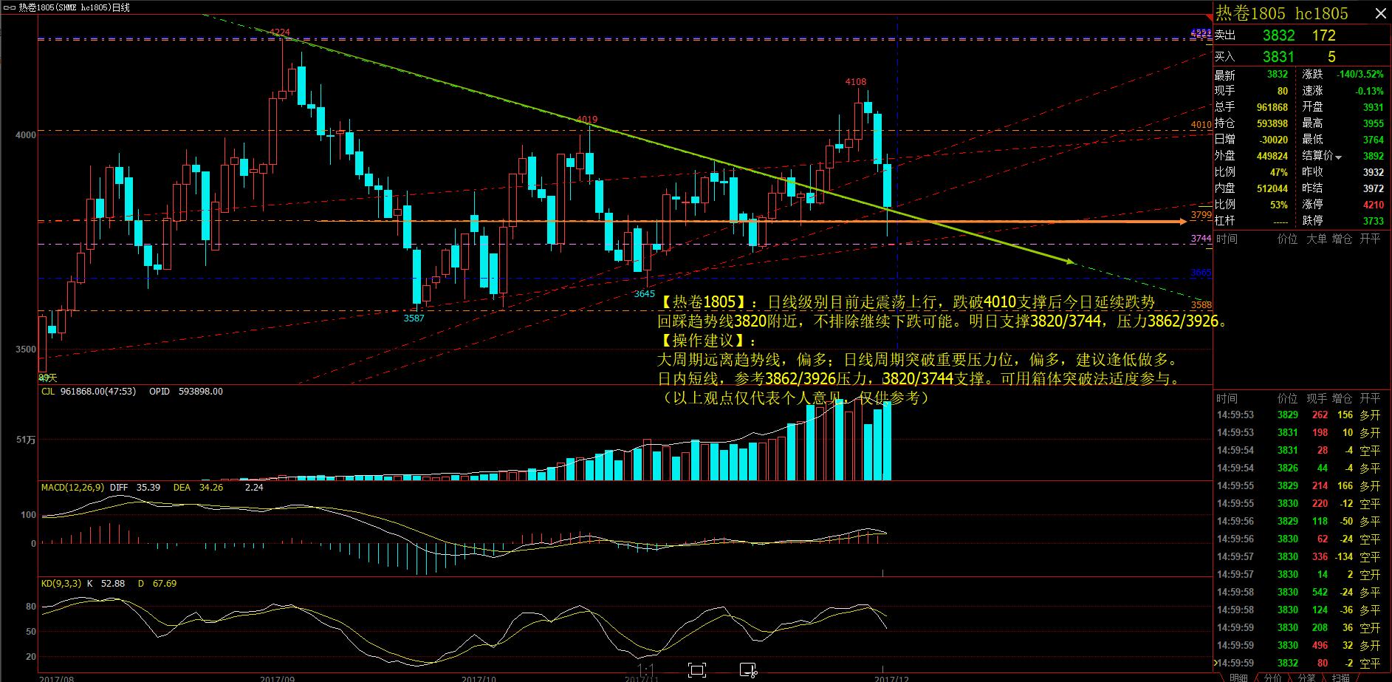The image size is (1392, 682).
Task: Click the 4224 peak price label
Action: (279, 32)
